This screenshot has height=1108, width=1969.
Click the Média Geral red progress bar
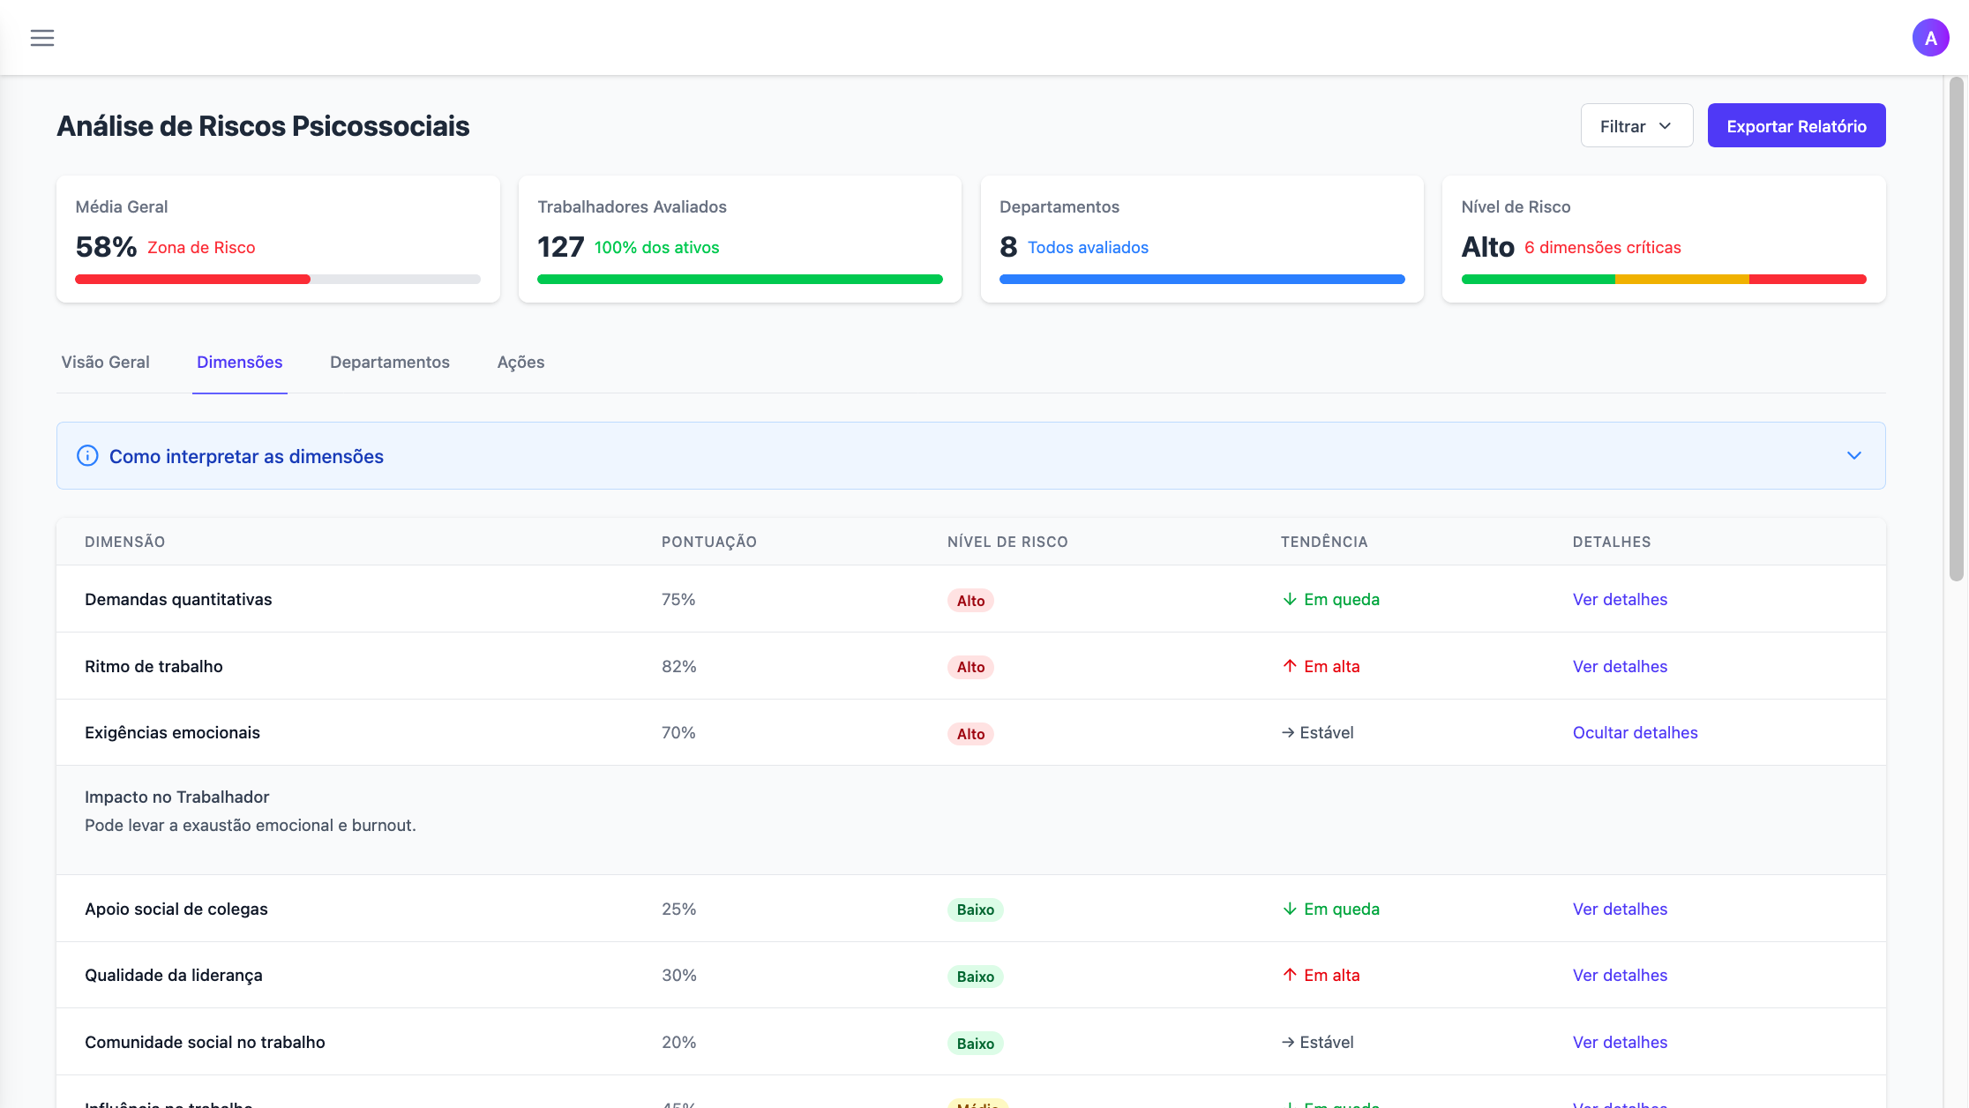pyautogui.click(x=192, y=280)
